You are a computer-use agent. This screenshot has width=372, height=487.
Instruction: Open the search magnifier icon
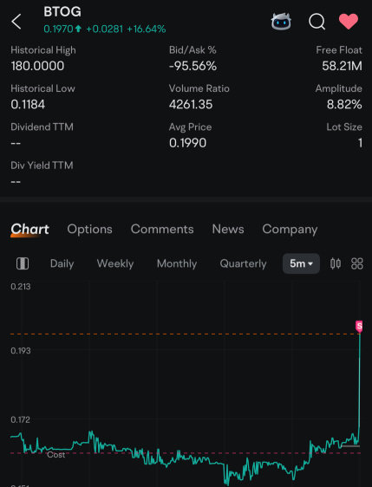[317, 22]
